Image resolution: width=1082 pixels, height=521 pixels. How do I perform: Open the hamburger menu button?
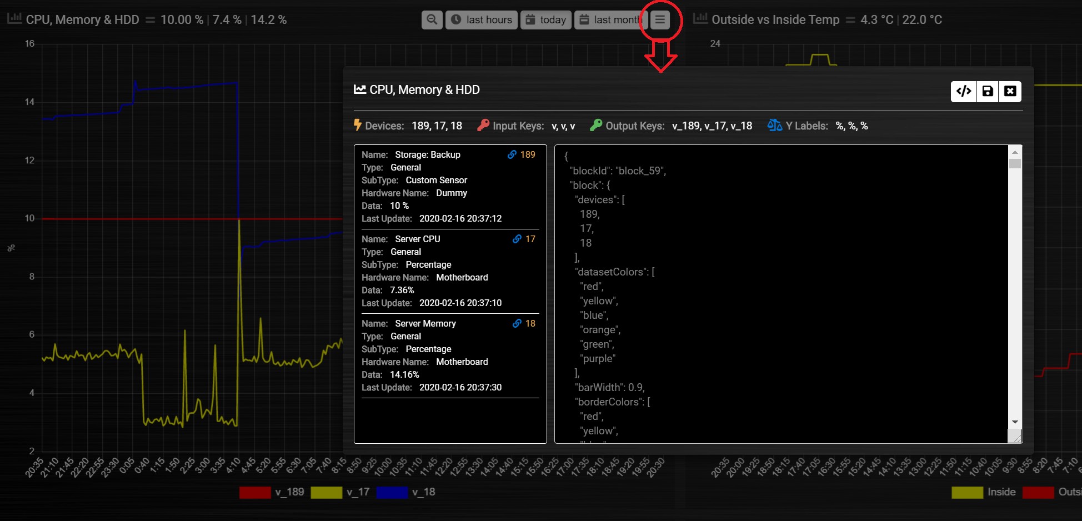660,20
